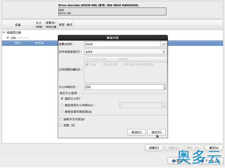Open the mount point dropdown arrow

[x=163, y=44]
